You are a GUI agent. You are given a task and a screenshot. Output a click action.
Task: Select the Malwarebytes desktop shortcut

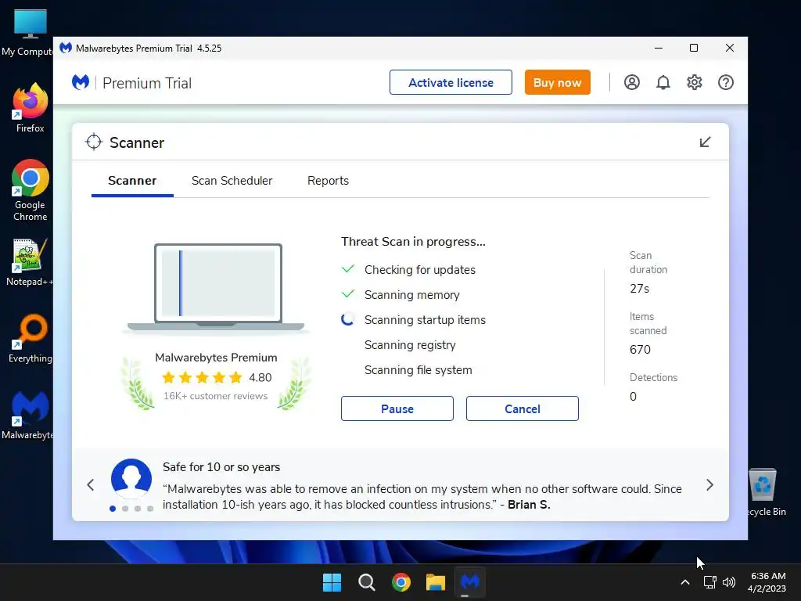[x=28, y=416]
